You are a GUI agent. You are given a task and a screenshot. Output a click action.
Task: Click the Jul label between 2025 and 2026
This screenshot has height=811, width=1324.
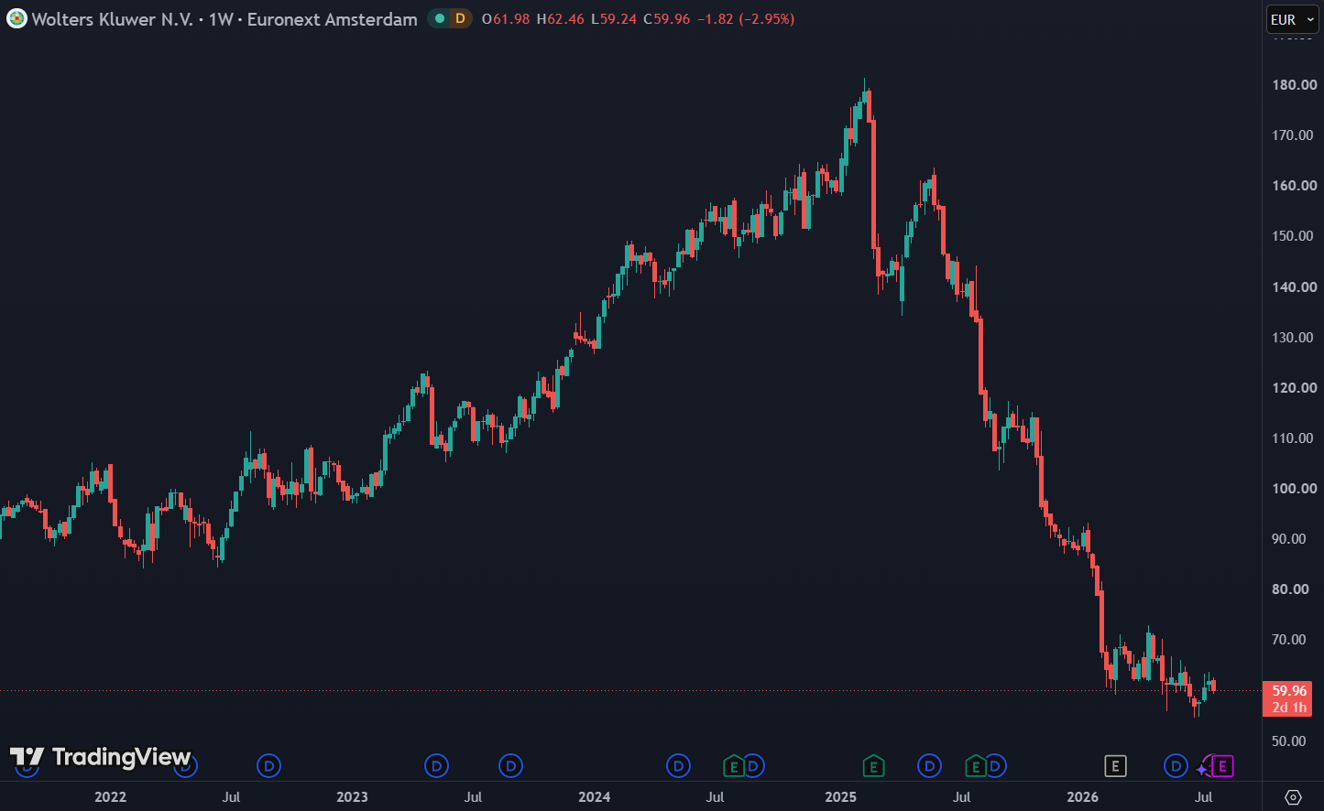(962, 797)
